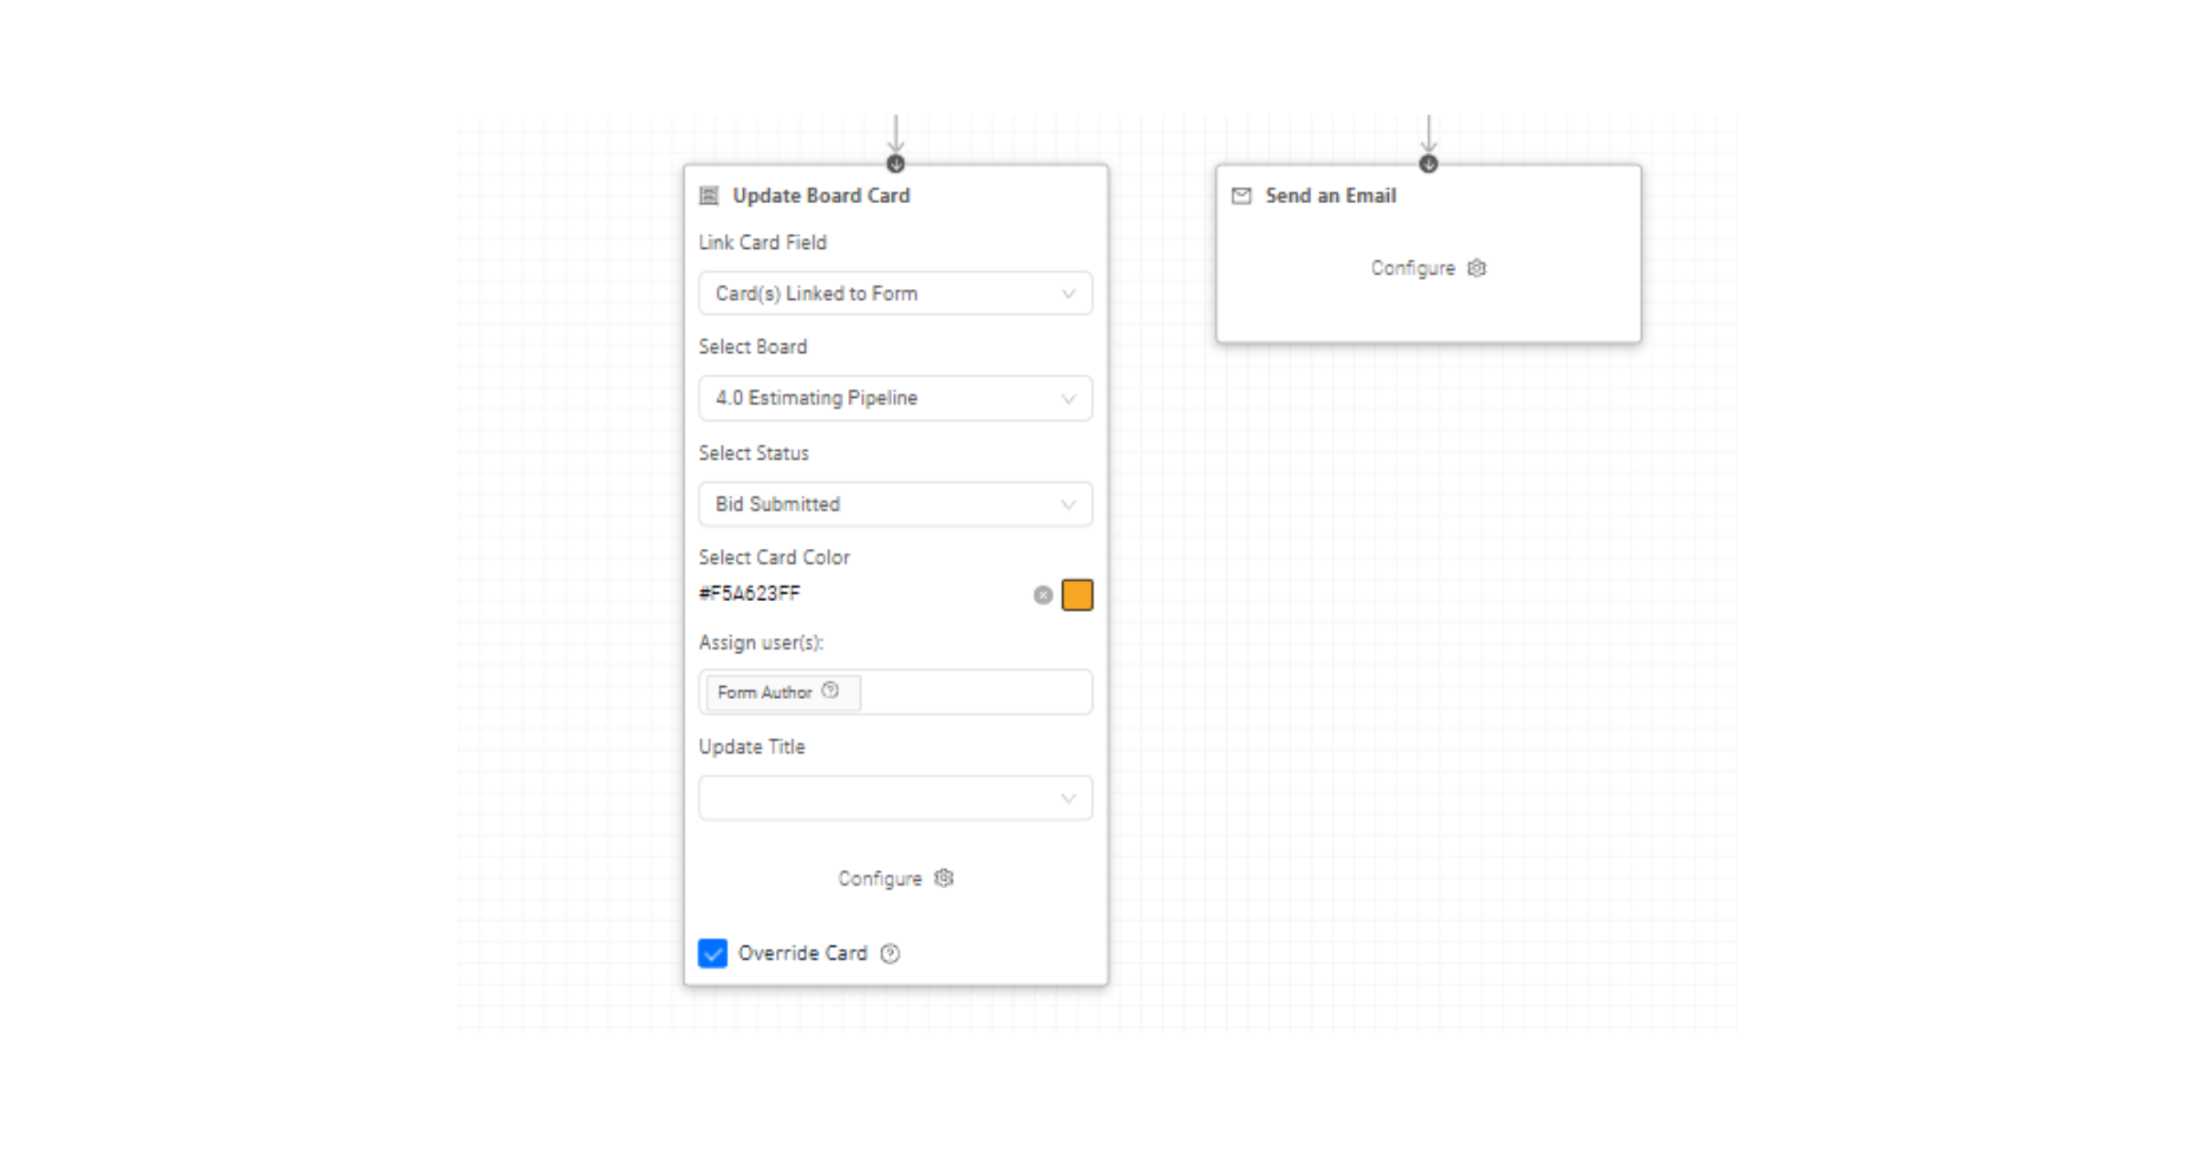This screenshot has width=2196, height=1149.
Task: Open the Select Board dropdown
Action: pyautogui.click(x=896, y=398)
